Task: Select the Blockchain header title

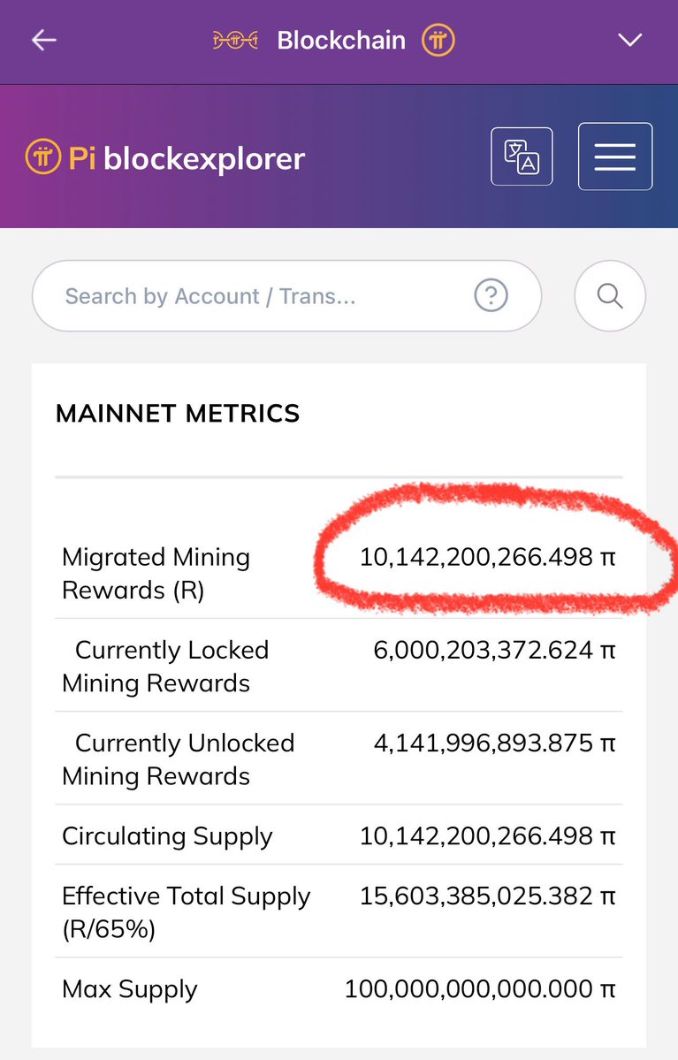Action: coord(341,41)
